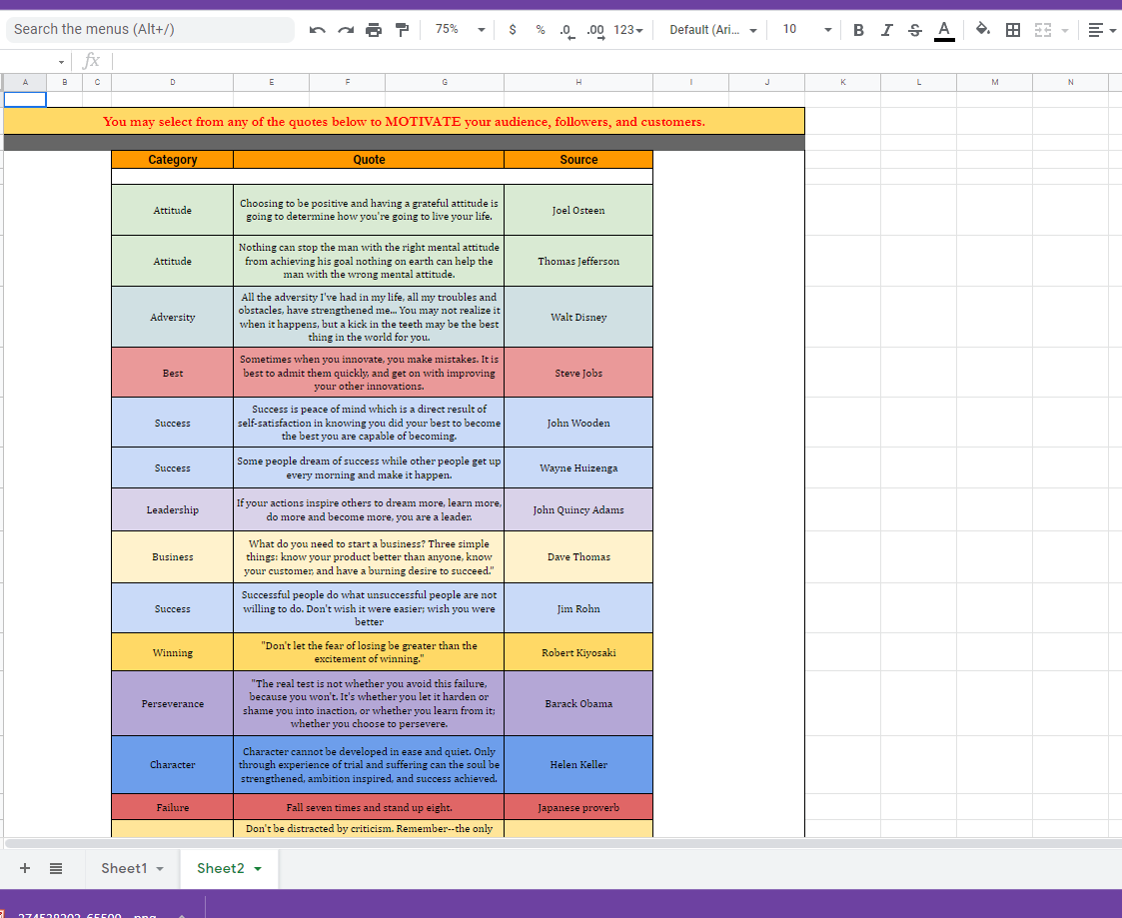
Task: Select the Failure category cell
Action: point(173,807)
